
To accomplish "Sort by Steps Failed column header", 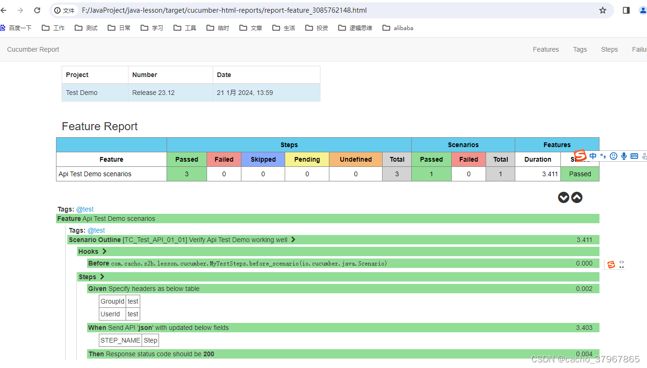I will 224,159.
